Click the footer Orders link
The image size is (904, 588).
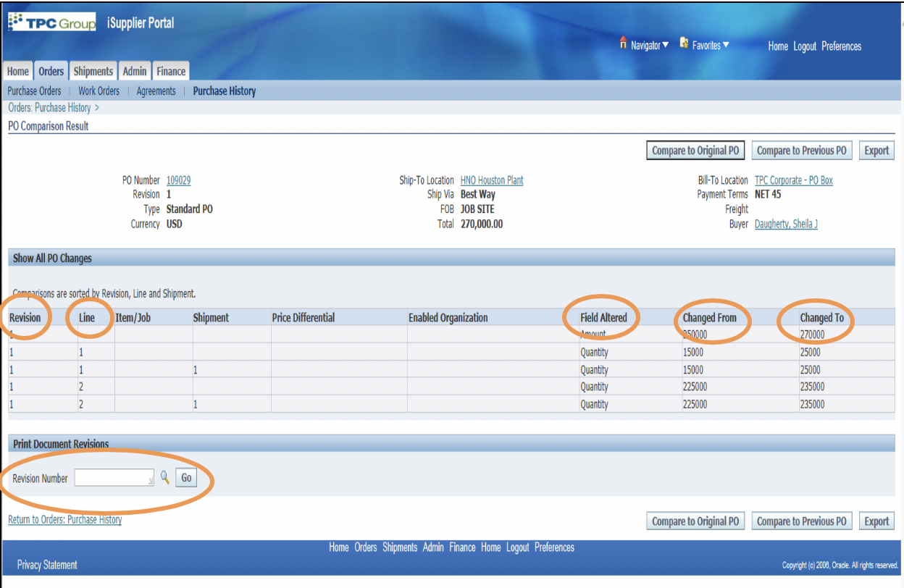pos(366,547)
